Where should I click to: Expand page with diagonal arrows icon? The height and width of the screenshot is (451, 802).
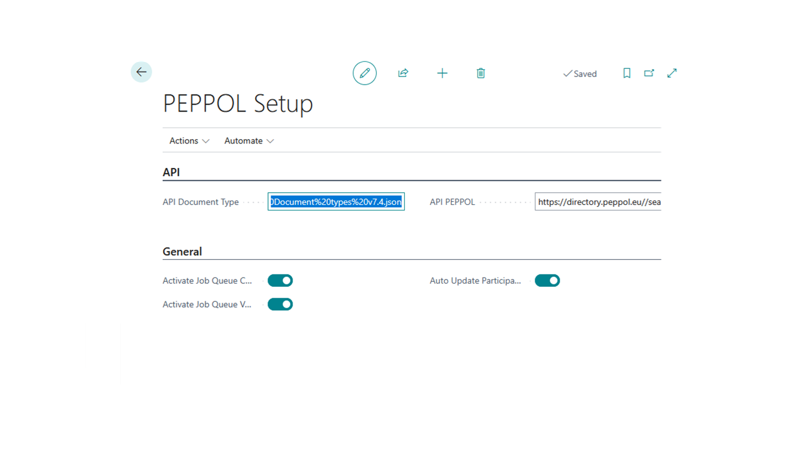coord(672,73)
